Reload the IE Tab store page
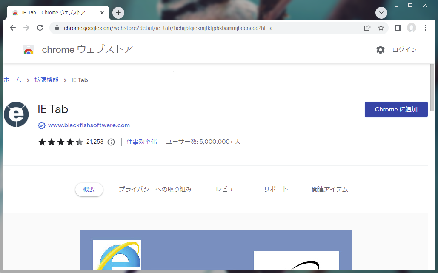The image size is (438, 273). (x=40, y=28)
